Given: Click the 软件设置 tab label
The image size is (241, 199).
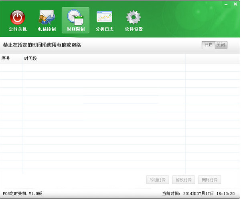Looking at the screenshot, I should [134, 29].
